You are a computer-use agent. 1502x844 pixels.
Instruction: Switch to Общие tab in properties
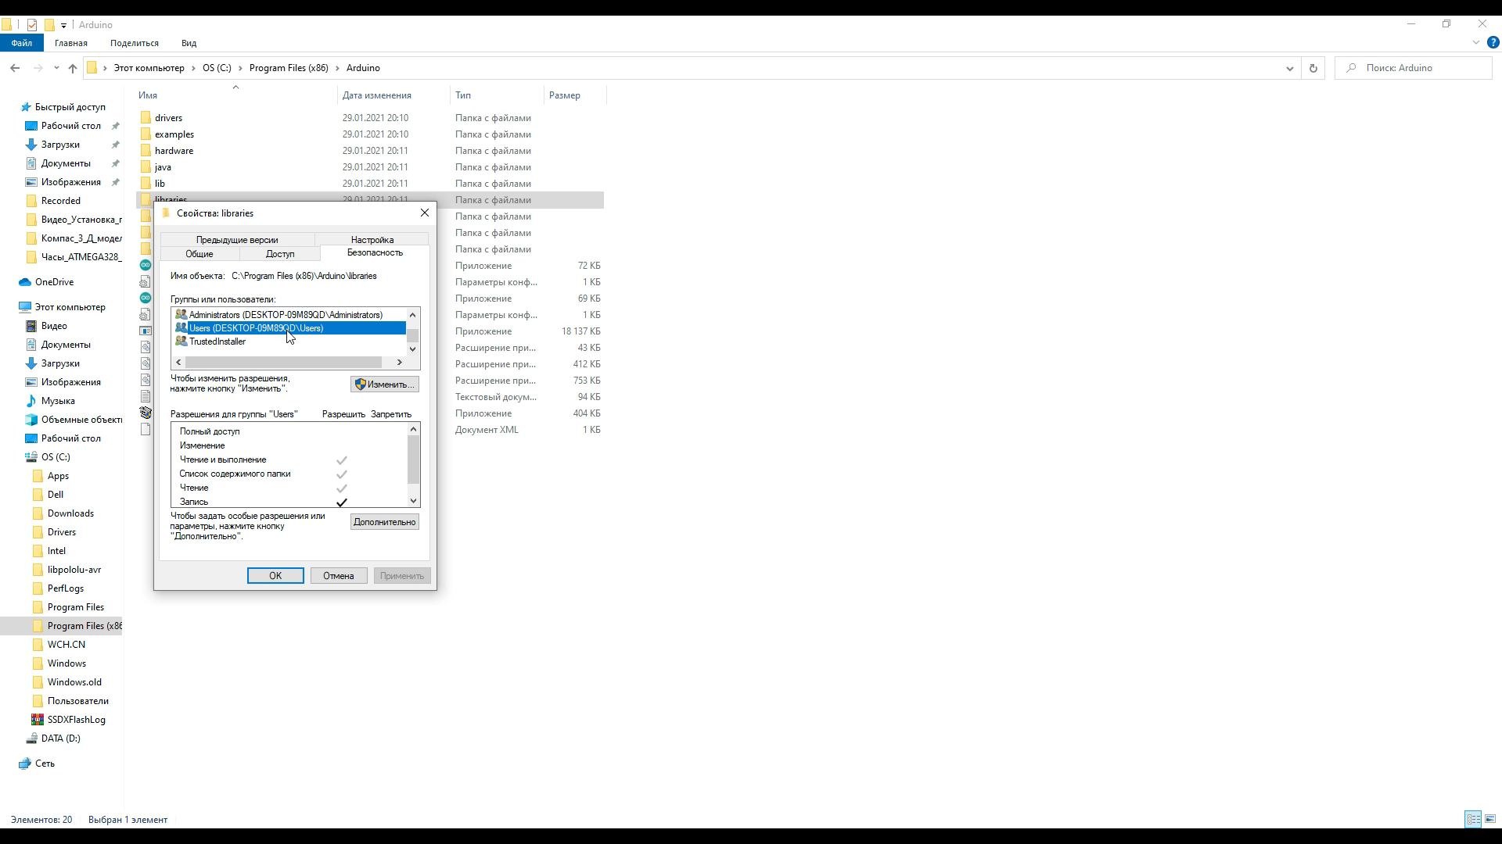click(199, 254)
